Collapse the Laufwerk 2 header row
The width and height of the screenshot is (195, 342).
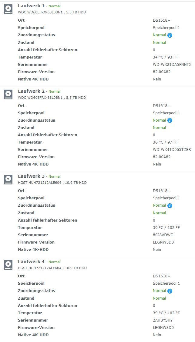(x=97, y=94)
